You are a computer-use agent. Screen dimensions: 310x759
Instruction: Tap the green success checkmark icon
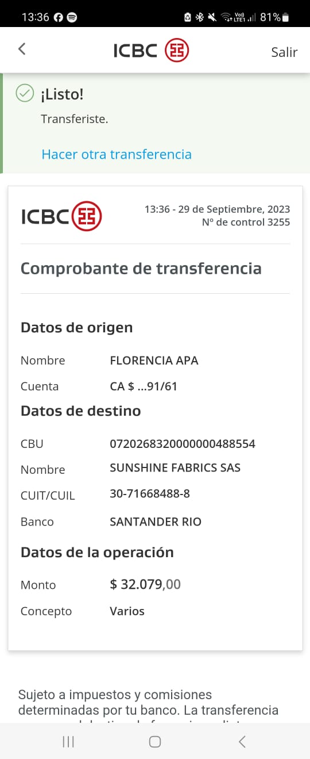[24, 93]
